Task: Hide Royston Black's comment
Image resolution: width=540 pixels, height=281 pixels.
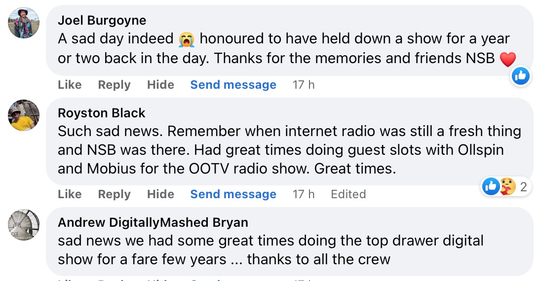Action: [160, 194]
